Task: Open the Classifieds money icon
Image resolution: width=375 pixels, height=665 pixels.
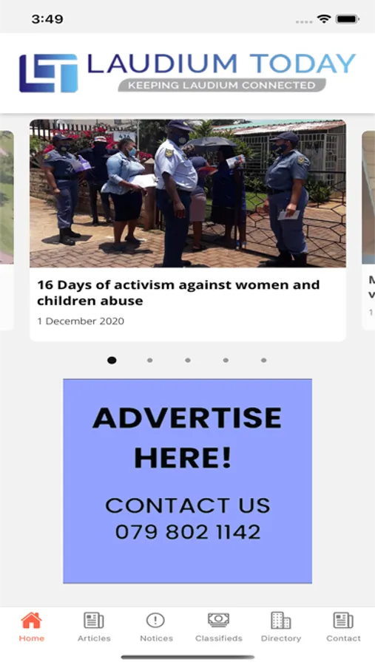Action: pyautogui.click(x=218, y=621)
